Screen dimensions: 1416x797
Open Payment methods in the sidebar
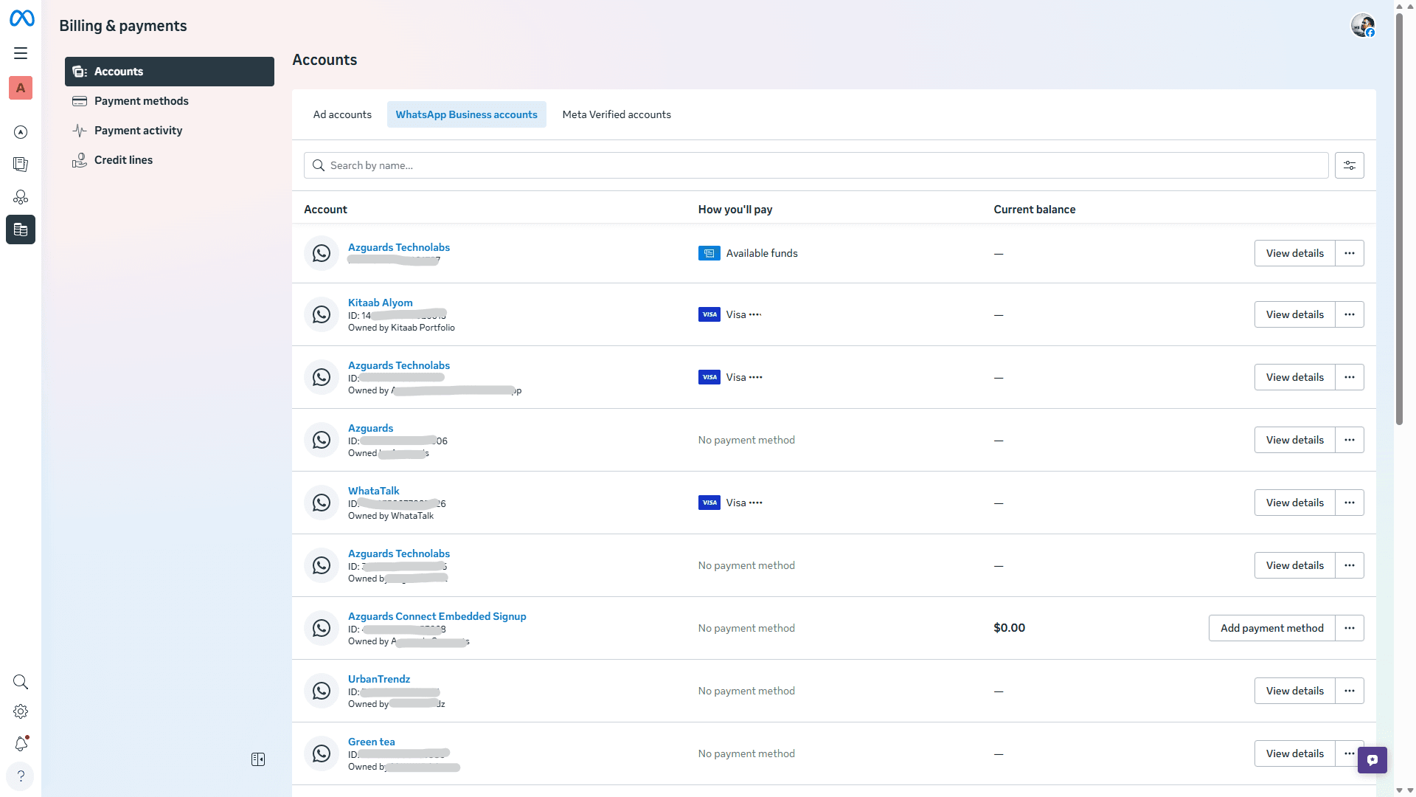(x=170, y=101)
